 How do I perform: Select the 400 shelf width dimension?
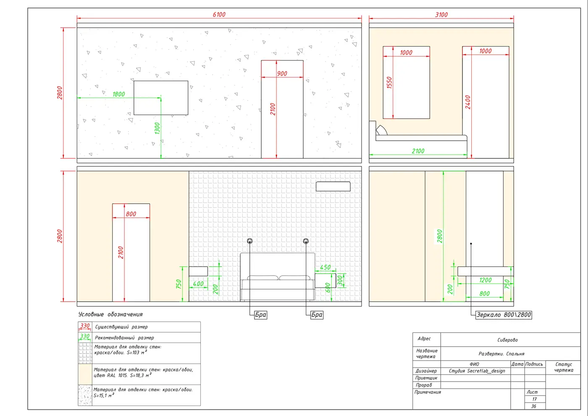[x=198, y=284]
